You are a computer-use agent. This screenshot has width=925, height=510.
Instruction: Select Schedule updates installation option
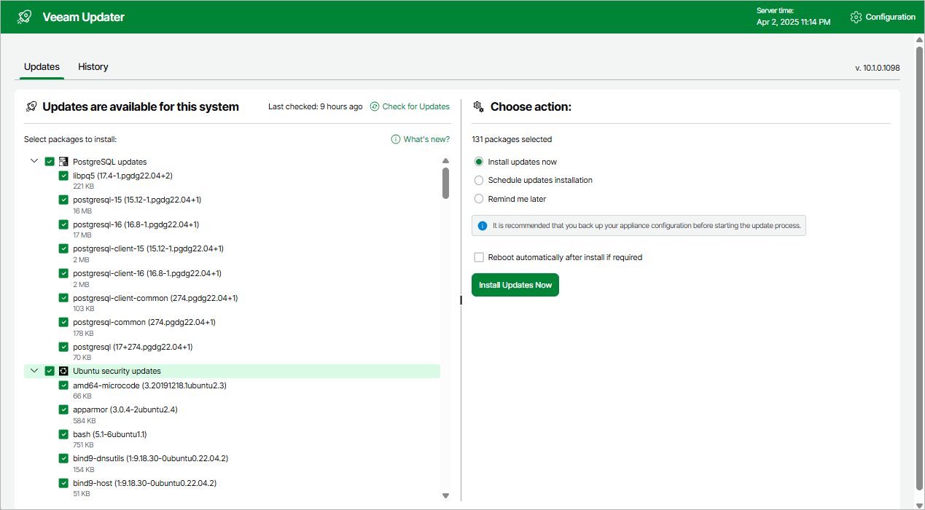[479, 180]
